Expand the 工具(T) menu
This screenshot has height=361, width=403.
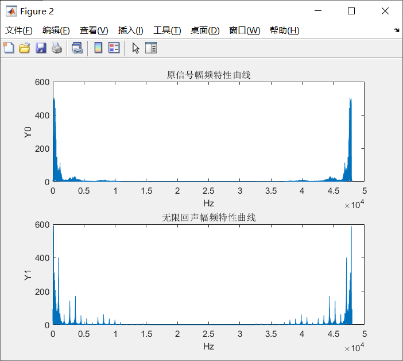click(x=167, y=30)
